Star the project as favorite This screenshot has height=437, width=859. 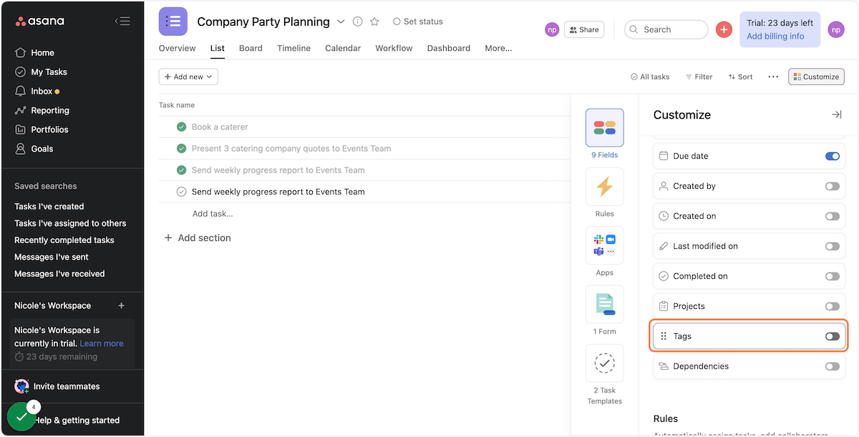[374, 21]
